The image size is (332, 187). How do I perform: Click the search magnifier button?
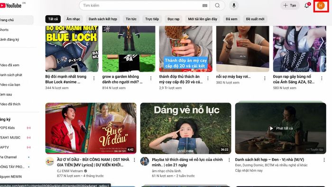tap(217, 6)
